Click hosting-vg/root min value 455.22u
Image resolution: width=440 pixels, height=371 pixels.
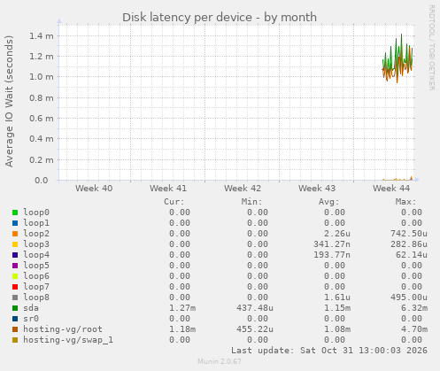pos(255,329)
